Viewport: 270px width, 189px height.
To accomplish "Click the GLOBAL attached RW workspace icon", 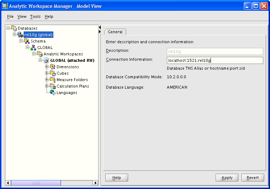I will 46,60.
